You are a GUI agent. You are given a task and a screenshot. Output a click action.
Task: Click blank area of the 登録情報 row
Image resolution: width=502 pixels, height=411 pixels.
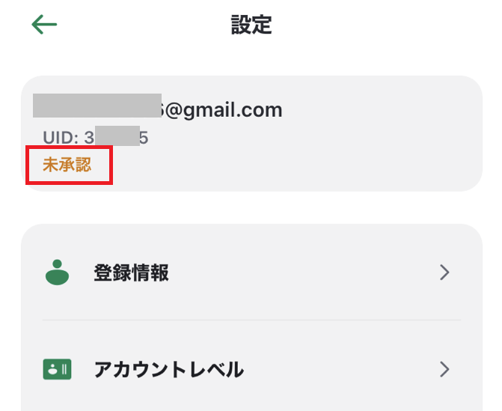click(x=304, y=273)
